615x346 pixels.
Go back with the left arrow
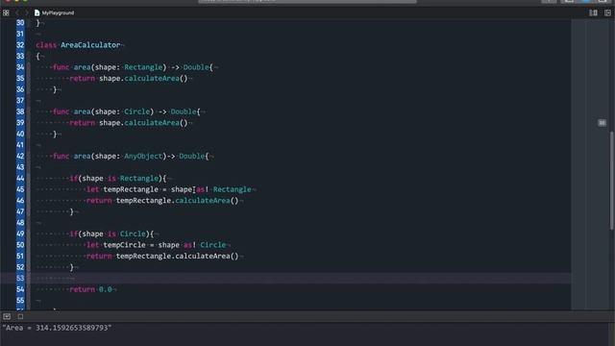coord(17,12)
